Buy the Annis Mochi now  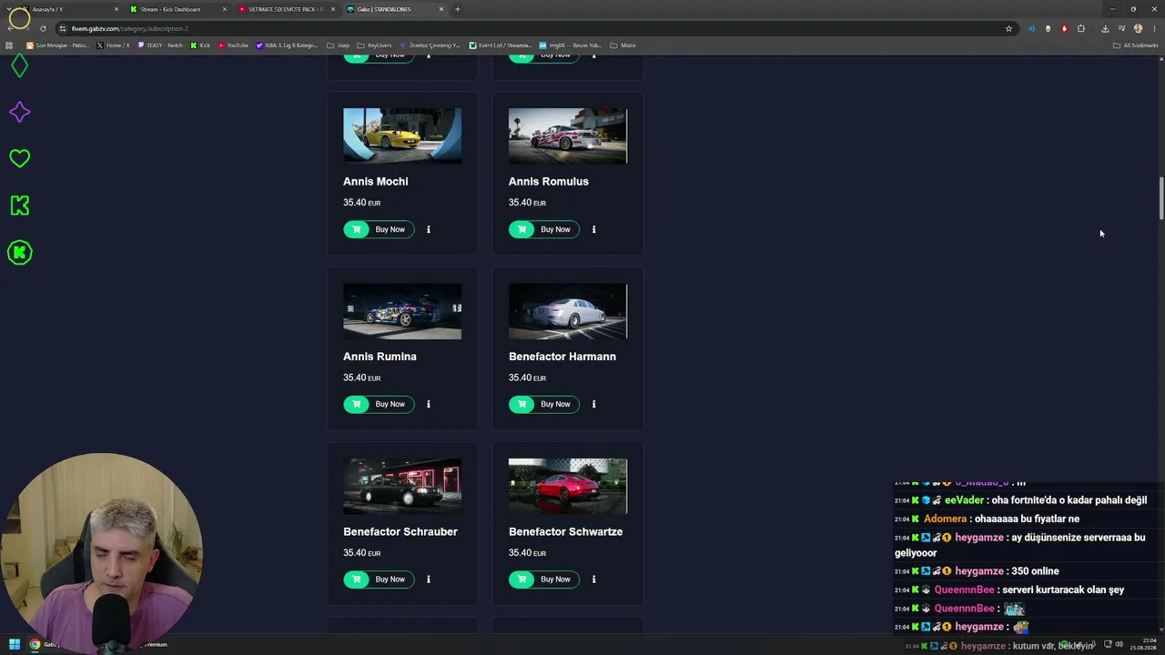pyautogui.click(x=379, y=229)
